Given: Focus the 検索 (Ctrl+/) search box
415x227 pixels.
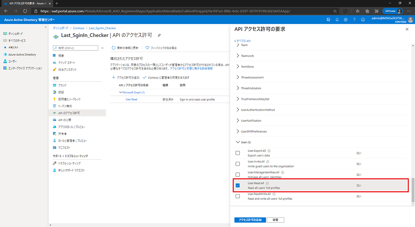Looking at the screenshot, I should point(76,48).
